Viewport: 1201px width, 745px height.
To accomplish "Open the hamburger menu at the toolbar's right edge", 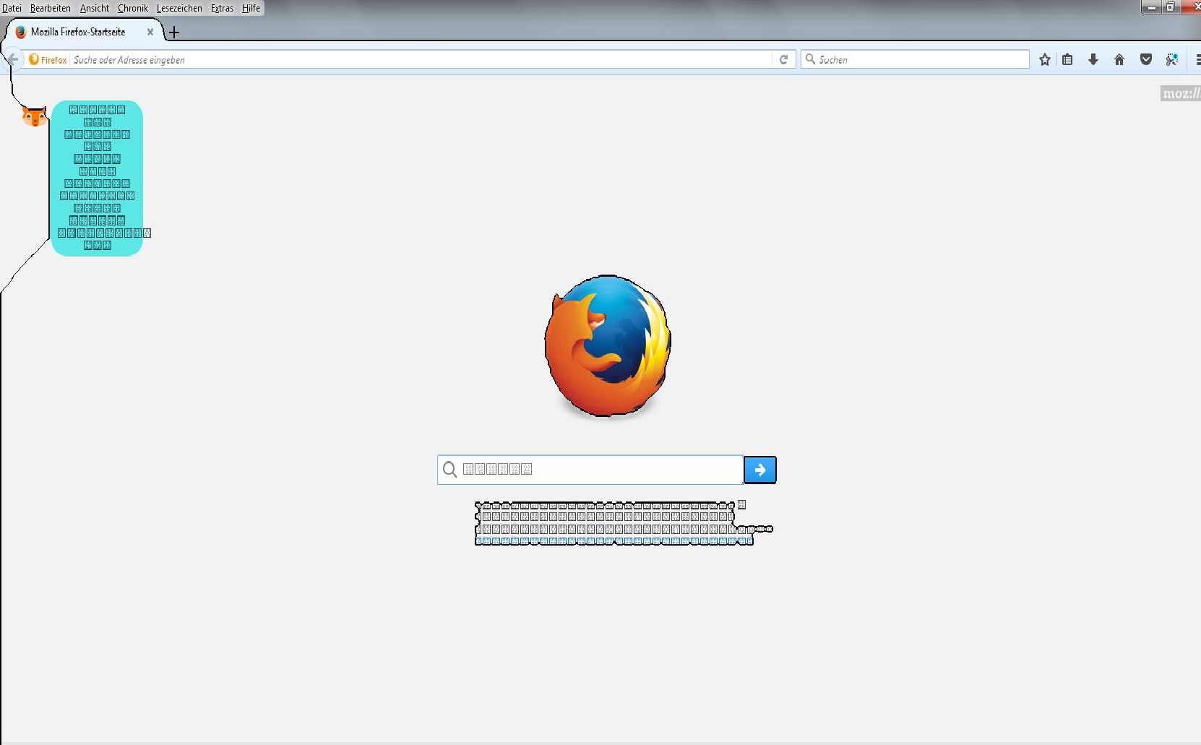I will [x=1197, y=59].
